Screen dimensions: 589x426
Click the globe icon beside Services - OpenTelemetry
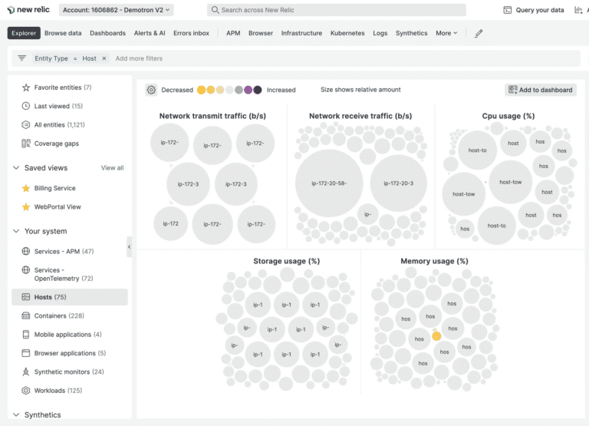point(25,270)
